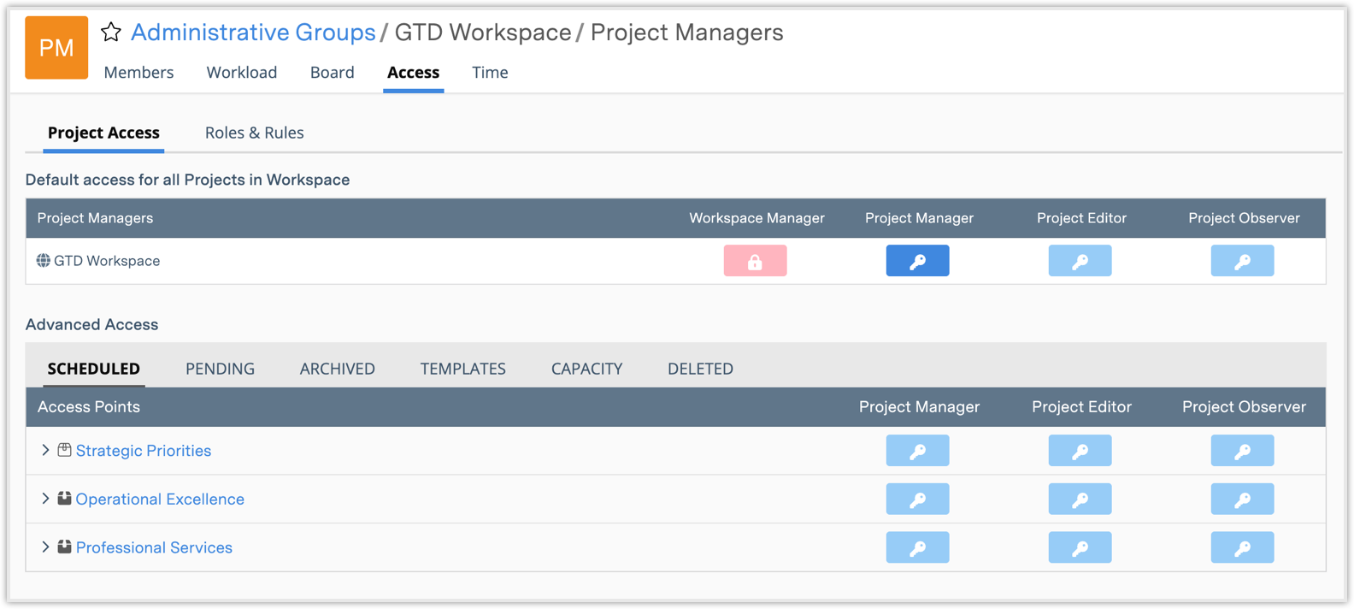1354x609 pixels.
Task: Click the globe icon next to GTD Workspace
Action: (43, 261)
